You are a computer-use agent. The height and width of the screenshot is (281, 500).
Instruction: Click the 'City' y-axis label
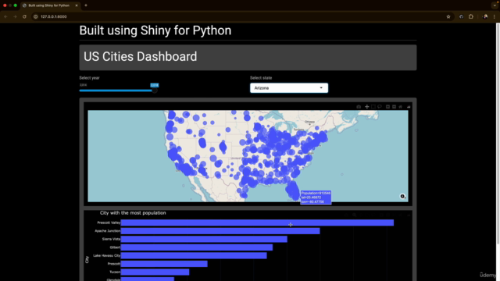(x=87, y=260)
